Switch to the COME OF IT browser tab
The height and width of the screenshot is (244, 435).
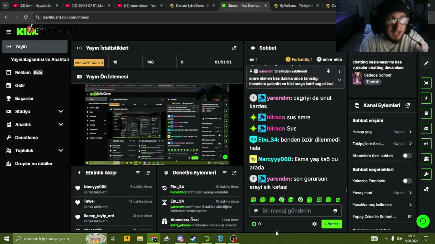87,5
